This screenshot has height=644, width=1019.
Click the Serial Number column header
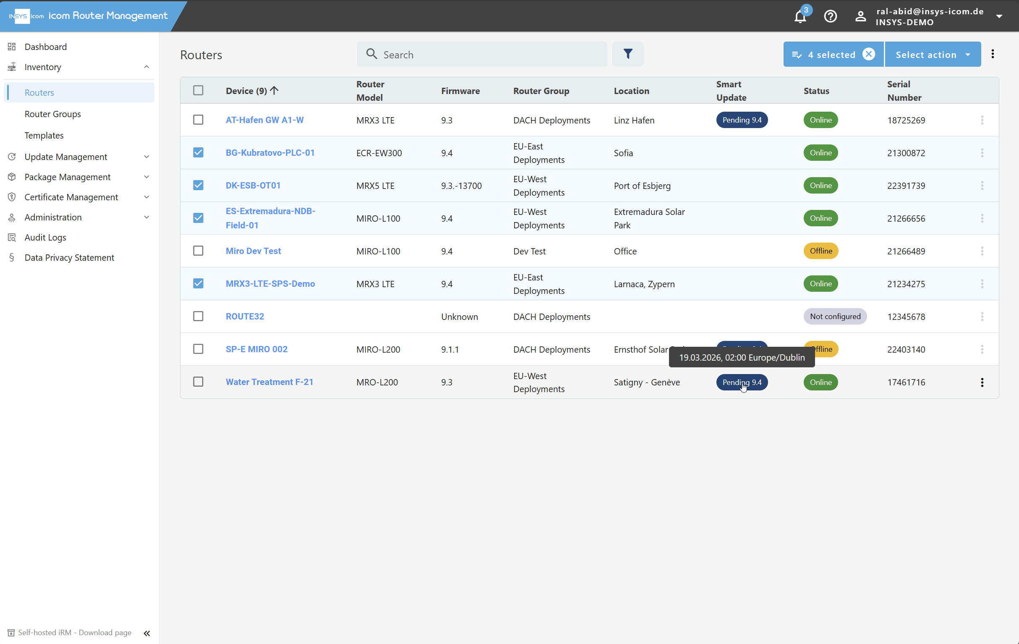(904, 91)
